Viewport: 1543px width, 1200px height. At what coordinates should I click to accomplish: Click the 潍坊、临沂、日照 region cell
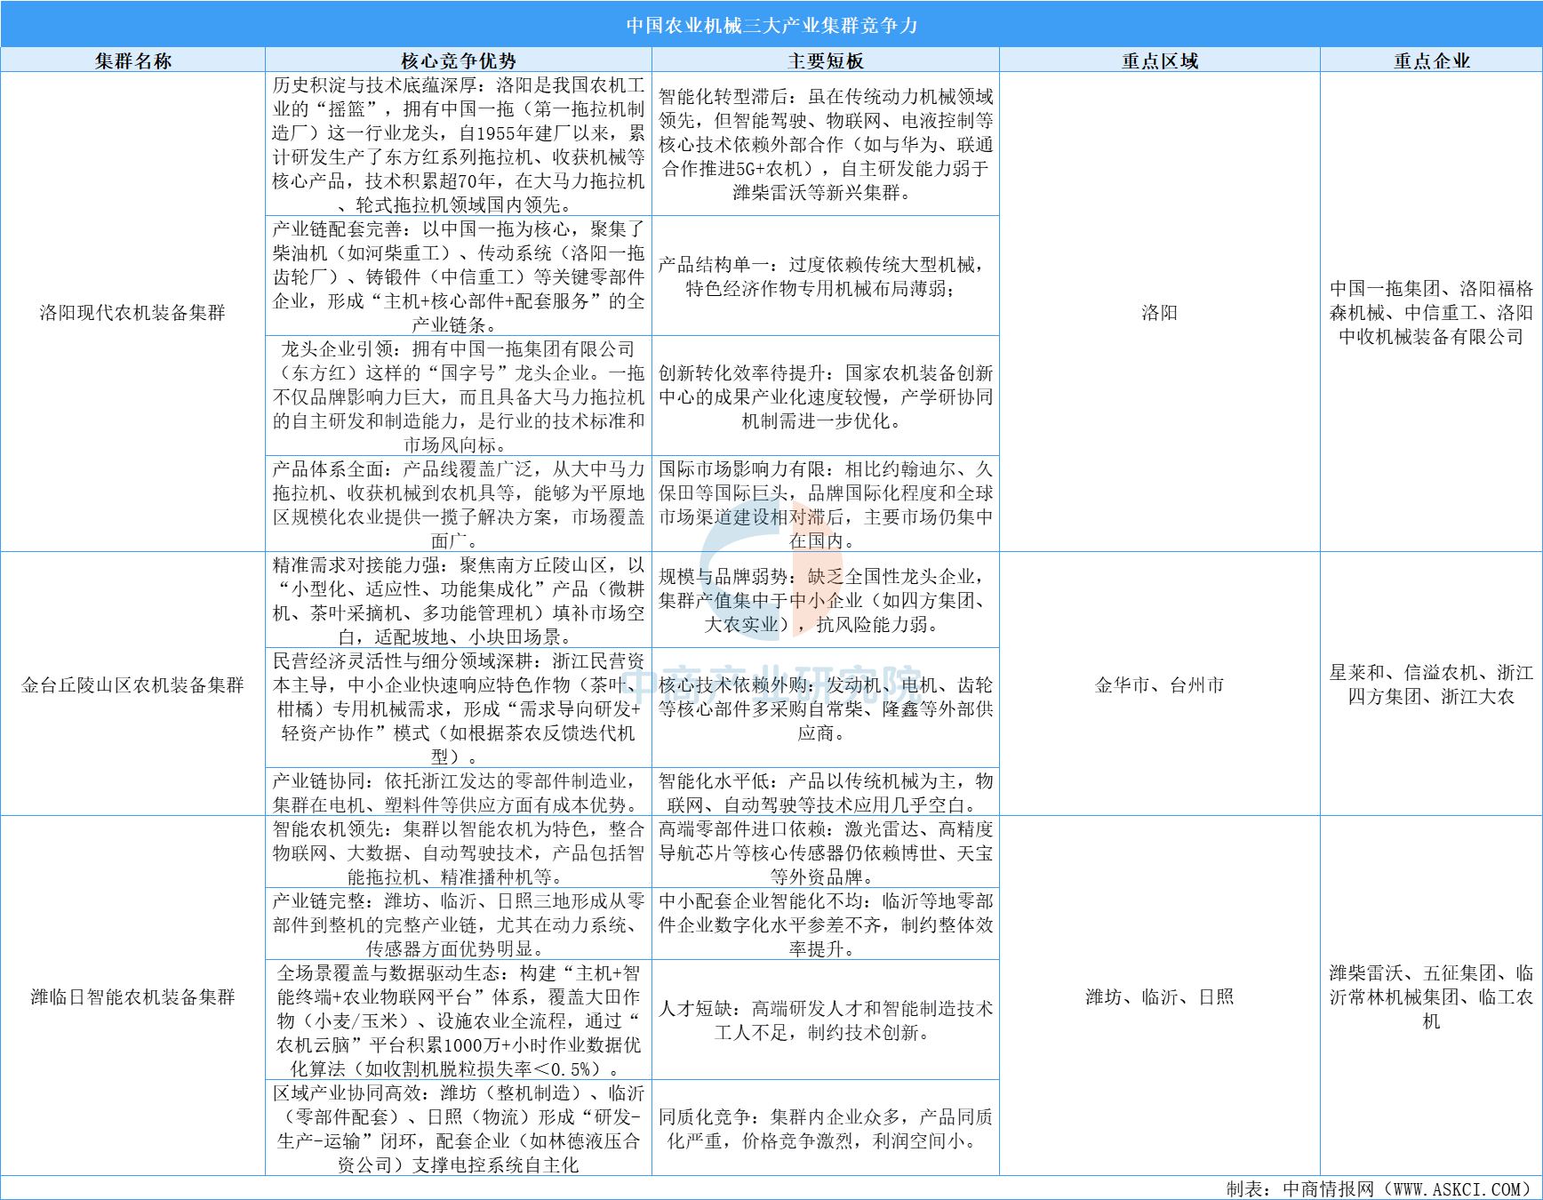pyautogui.click(x=1160, y=996)
